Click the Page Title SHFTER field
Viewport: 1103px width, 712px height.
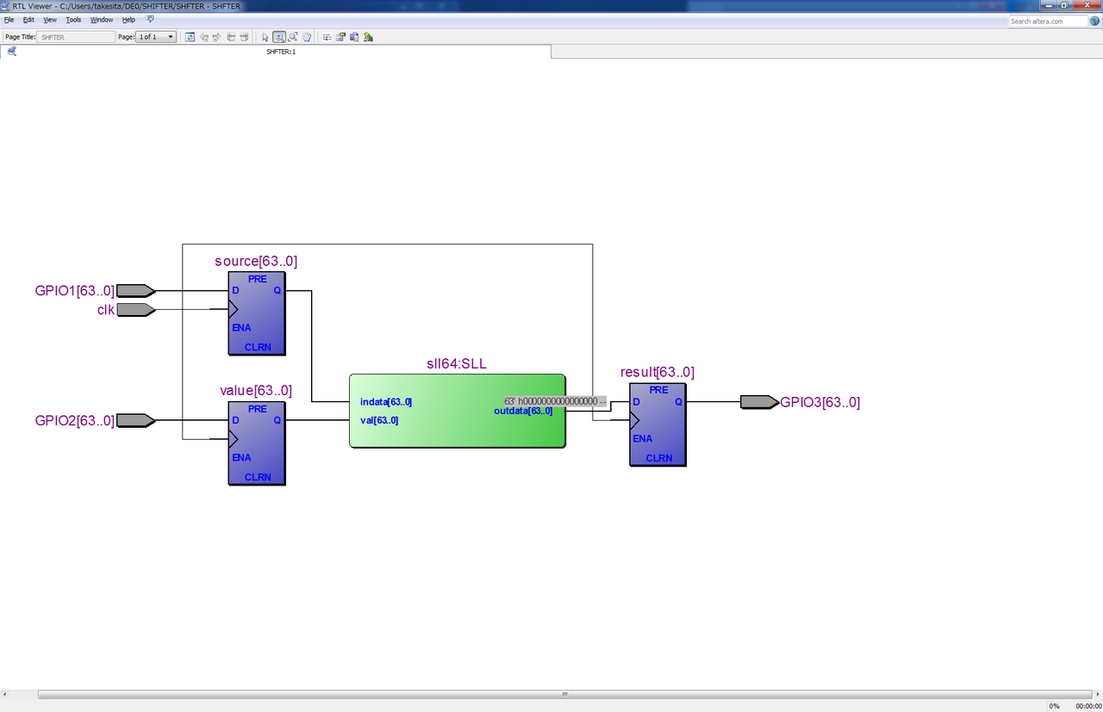click(x=76, y=37)
